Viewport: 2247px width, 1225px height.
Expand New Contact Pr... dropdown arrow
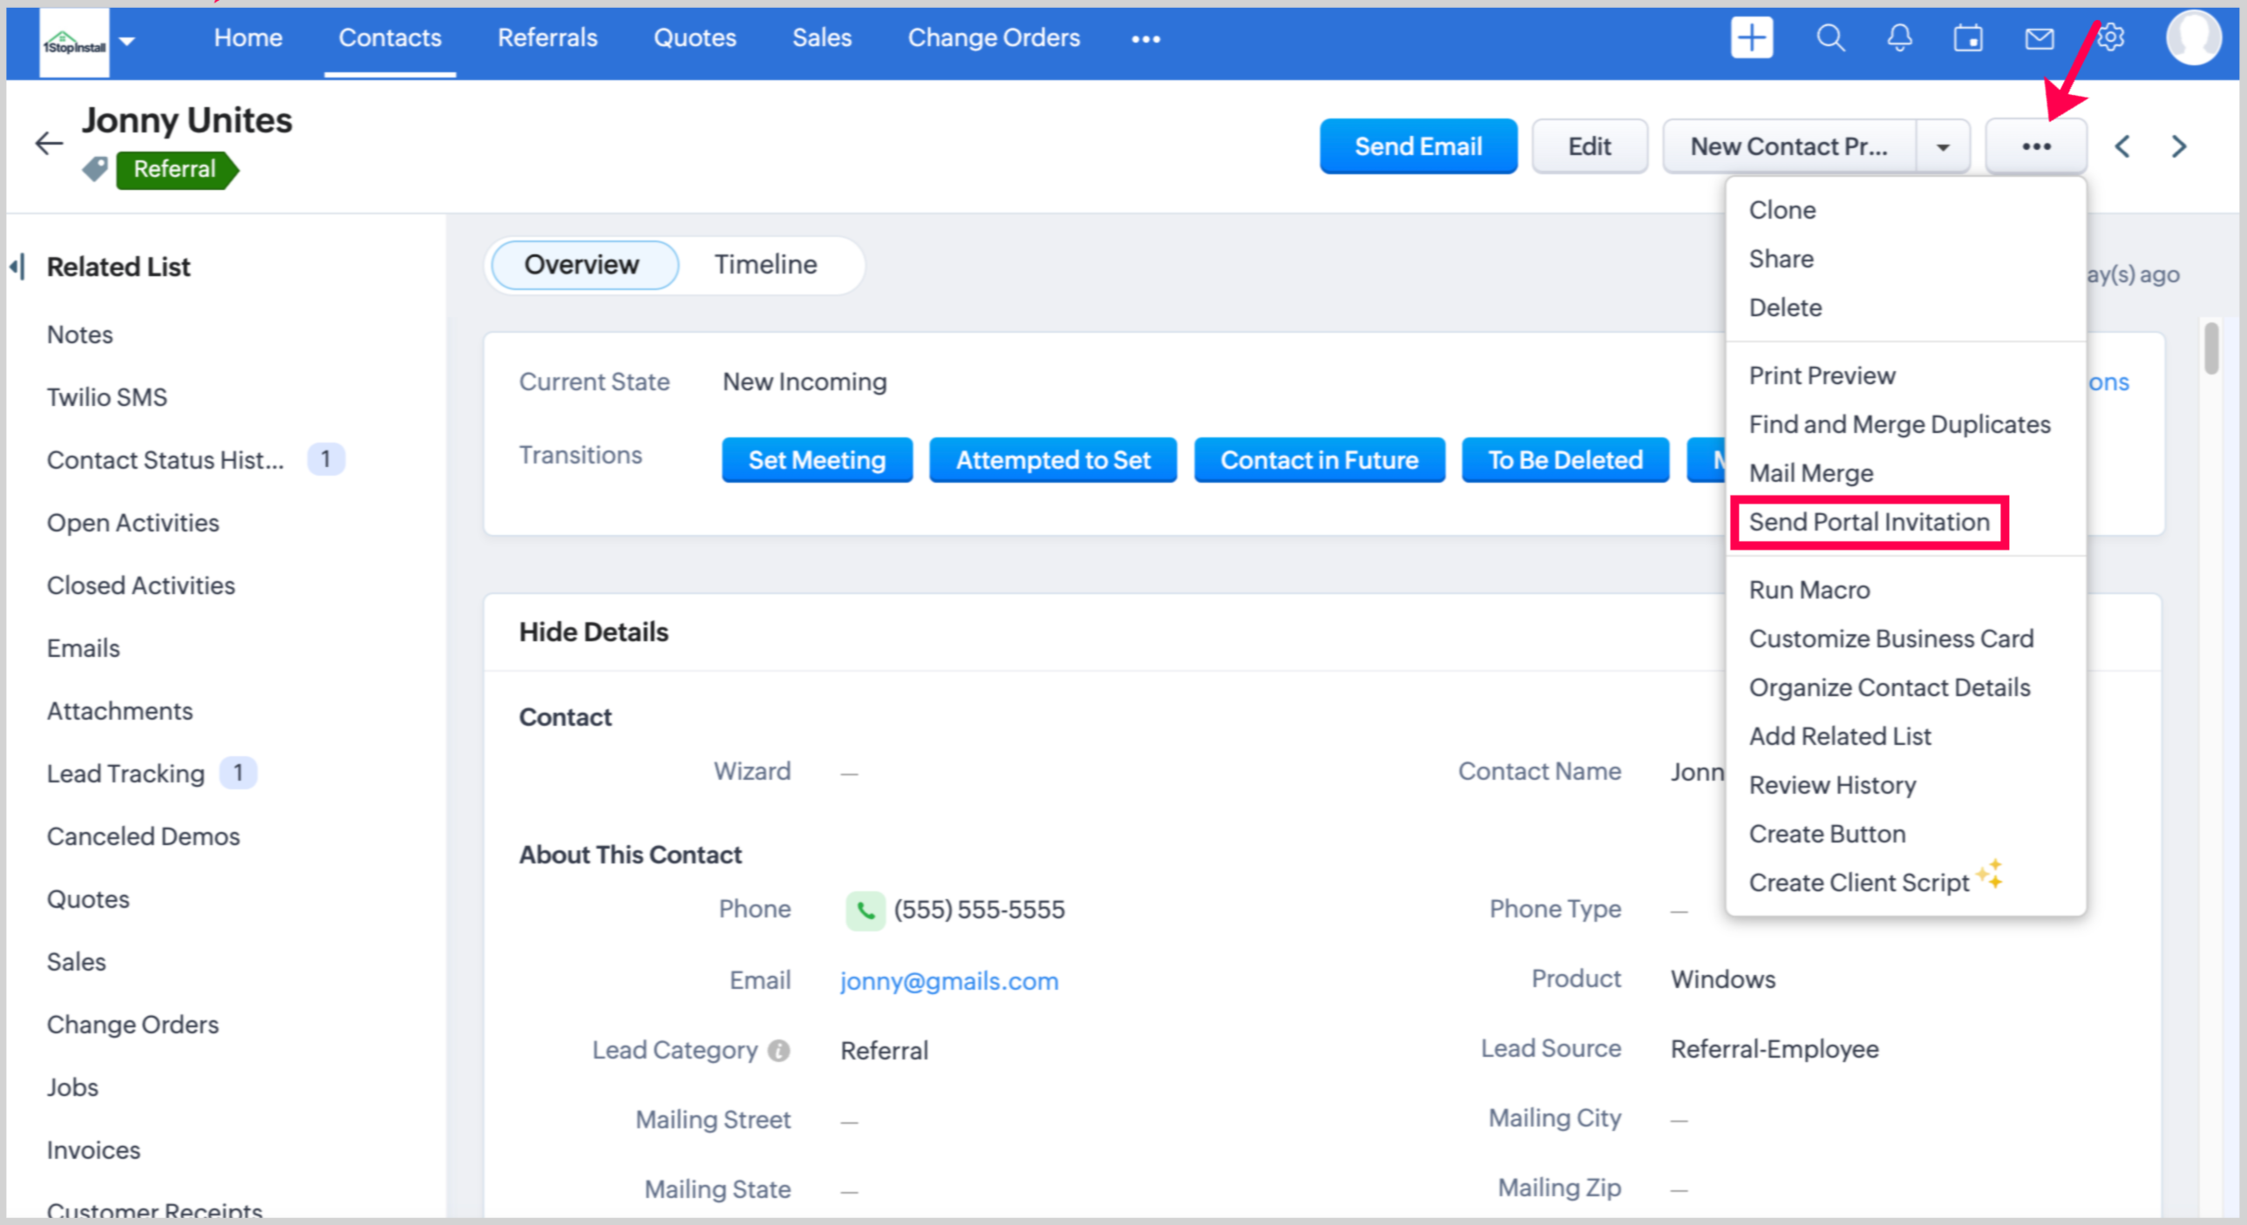click(1943, 146)
